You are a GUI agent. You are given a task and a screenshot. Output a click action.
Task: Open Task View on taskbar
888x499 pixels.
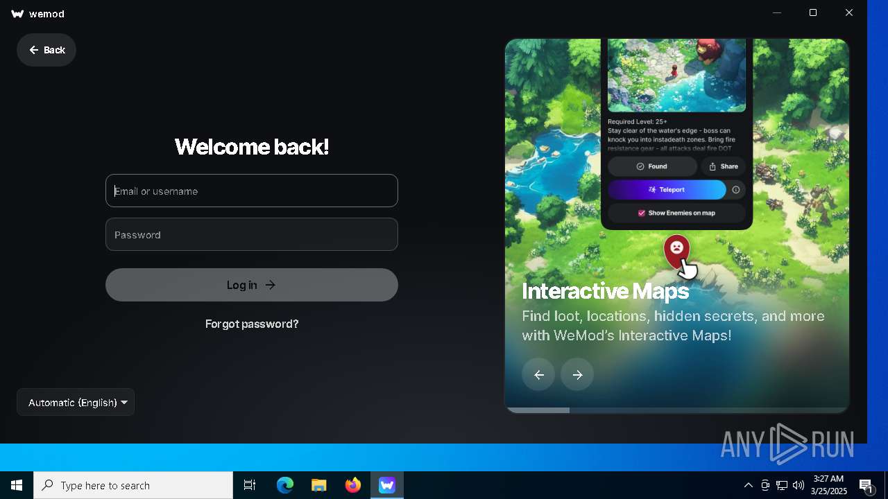tap(250, 485)
